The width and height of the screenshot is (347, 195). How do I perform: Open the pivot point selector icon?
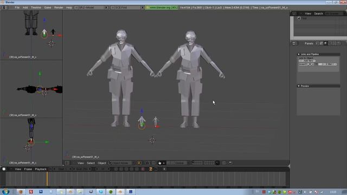pyautogui.click(x=147, y=163)
